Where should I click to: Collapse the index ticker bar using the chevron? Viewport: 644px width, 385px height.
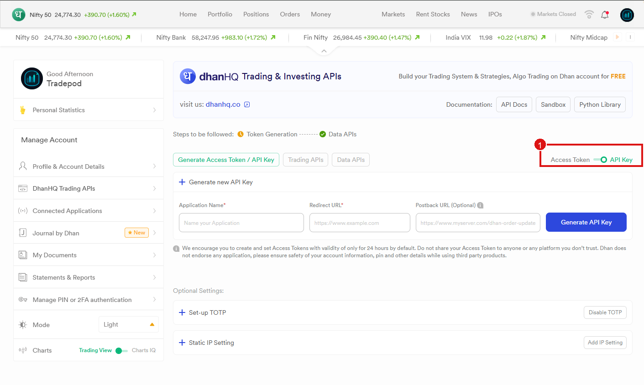(x=324, y=51)
